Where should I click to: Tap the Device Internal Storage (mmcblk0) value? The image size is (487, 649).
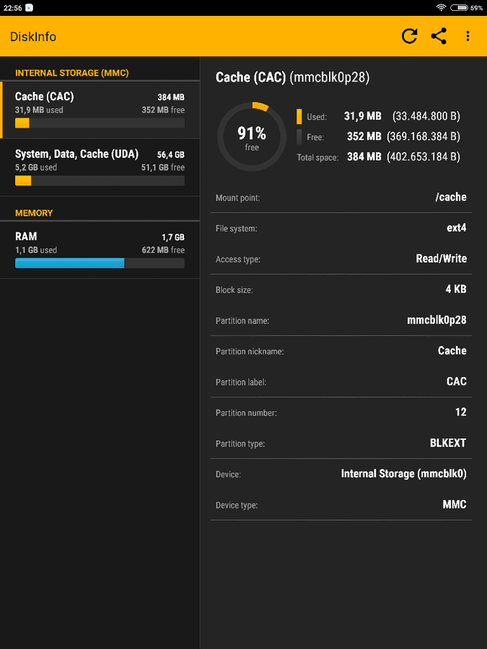[404, 474]
